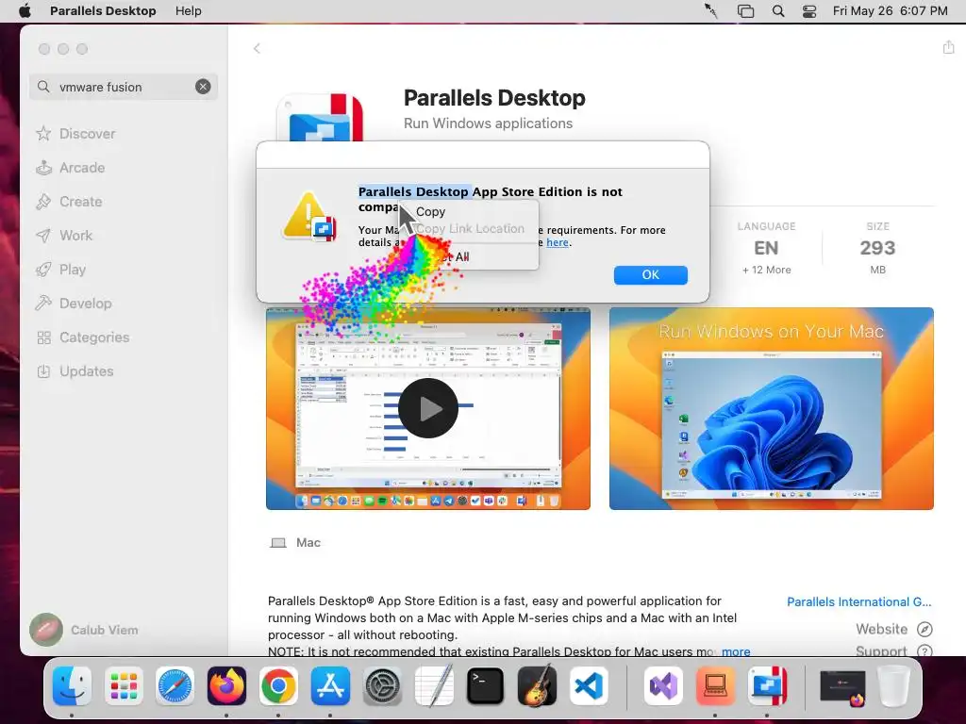Open Control Center from the menu bar
The width and height of the screenshot is (966, 724).
pos(808,11)
